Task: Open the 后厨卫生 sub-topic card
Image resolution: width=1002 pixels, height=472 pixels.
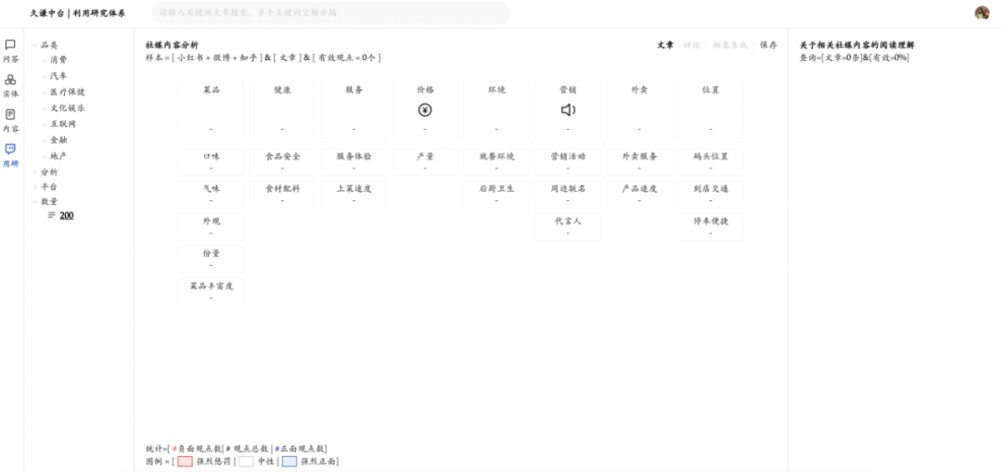Action: (x=496, y=194)
